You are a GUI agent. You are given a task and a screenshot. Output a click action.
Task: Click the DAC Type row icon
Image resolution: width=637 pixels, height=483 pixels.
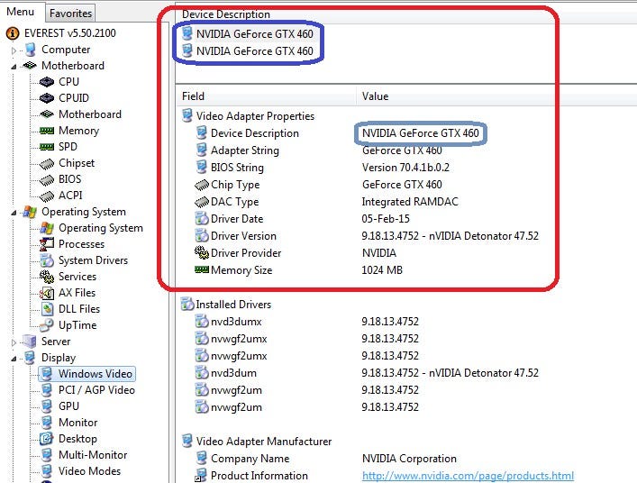[x=202, y=202]
